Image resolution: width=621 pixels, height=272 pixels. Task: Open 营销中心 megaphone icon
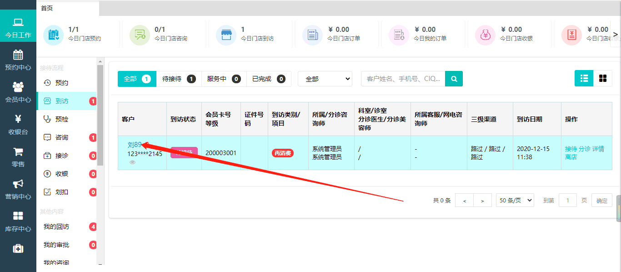(x=18, y=184)
